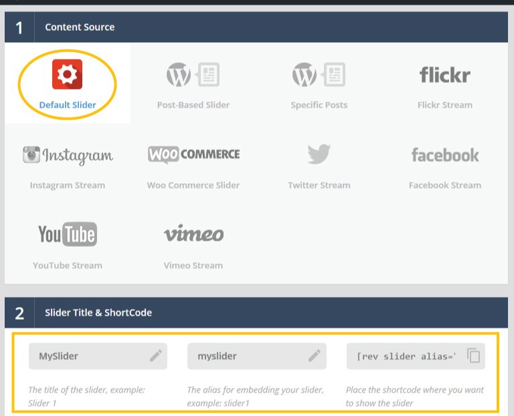Pick the vimeo logo source
This screenshot has height=416, width=514.
tap(193, 233)
